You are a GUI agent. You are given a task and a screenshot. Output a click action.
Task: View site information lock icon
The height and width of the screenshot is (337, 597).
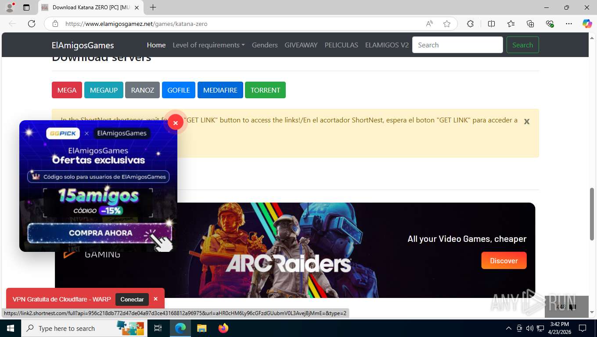(55, 24)
